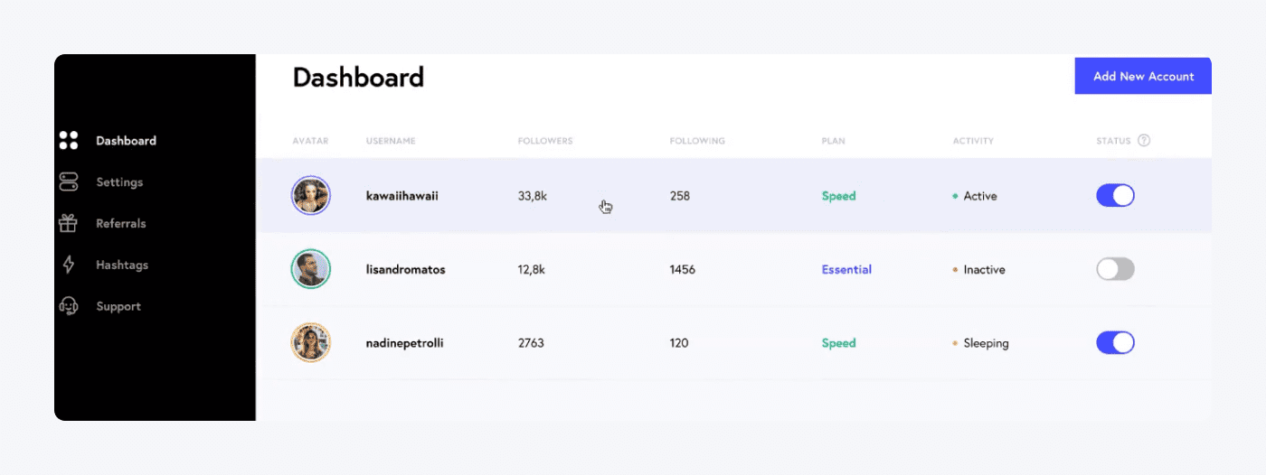This screenshot has height=475, width=1266.
Task: Click the Essential plan link for lisandromatos
Action: coord(846,269)
